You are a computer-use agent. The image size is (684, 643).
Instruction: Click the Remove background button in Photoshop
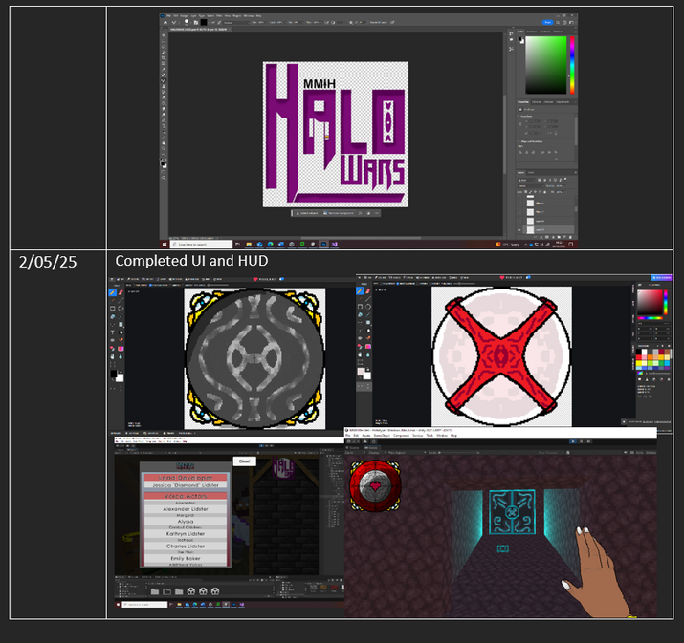pos(341,213)
